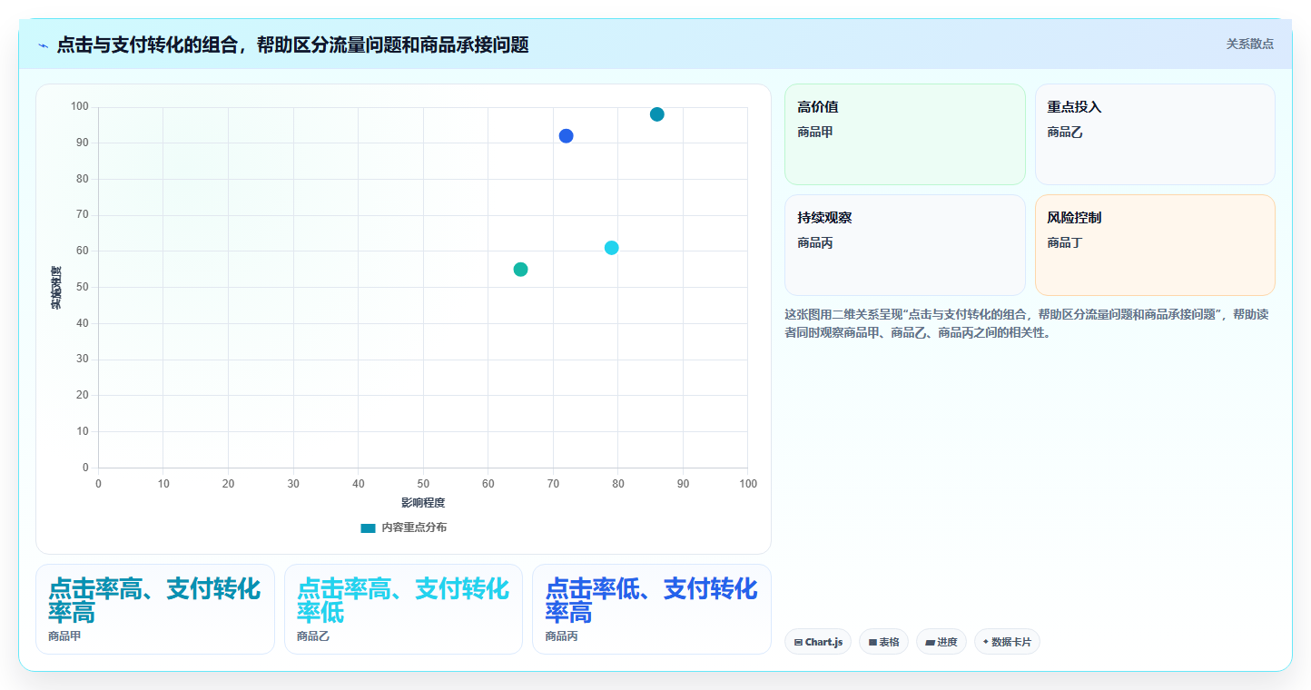This screenshot has height=690, width=1311.
Task: Open the 风险控制 card
Action: tap(1155, 245)
